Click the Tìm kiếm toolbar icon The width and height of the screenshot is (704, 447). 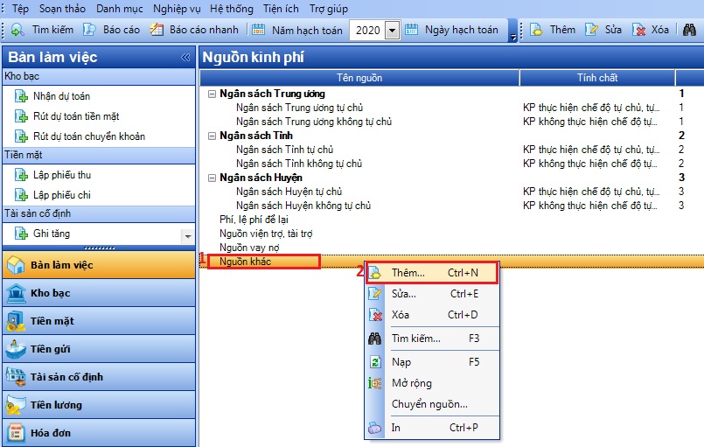[17, 30]
